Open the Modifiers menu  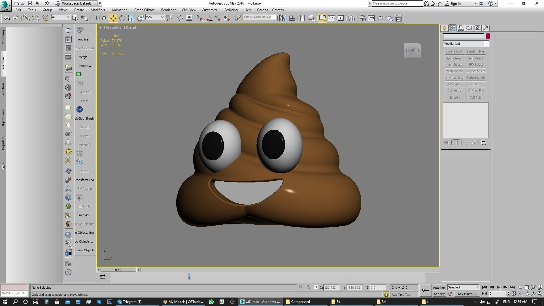click(98, 10)
